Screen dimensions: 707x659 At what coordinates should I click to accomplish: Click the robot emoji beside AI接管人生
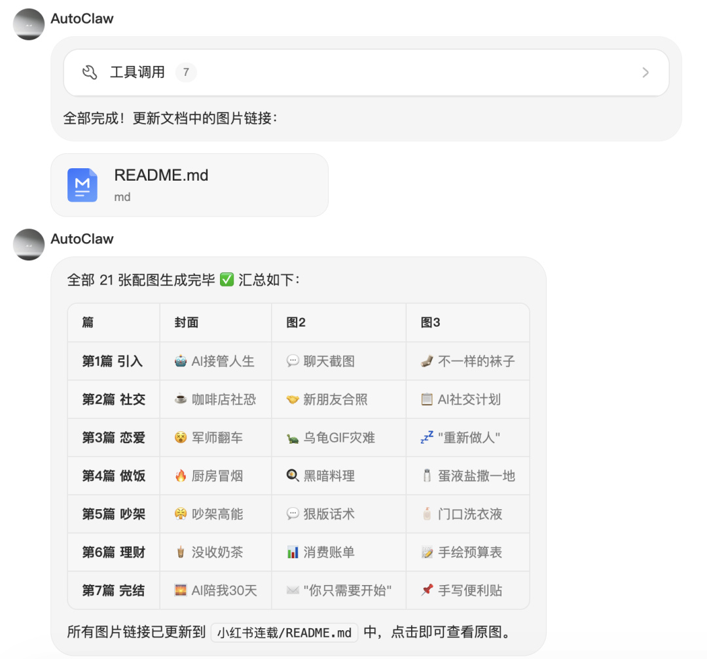[x=181, y=361]
